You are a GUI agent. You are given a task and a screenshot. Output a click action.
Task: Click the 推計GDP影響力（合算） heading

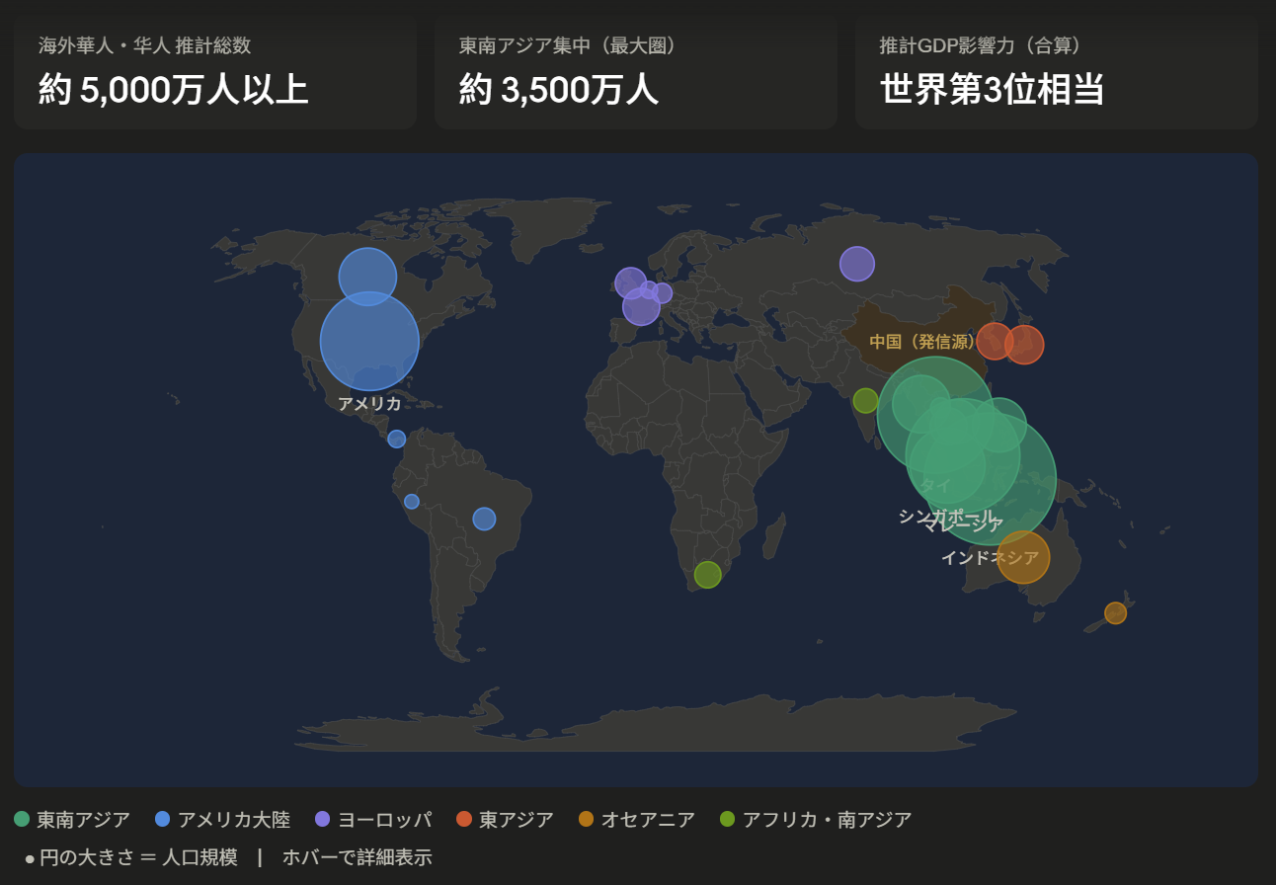coord(981,45)
